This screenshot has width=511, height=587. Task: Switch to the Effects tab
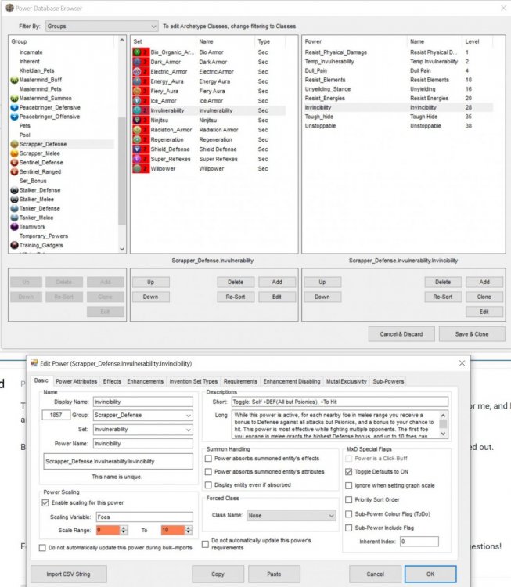[112, 381]
